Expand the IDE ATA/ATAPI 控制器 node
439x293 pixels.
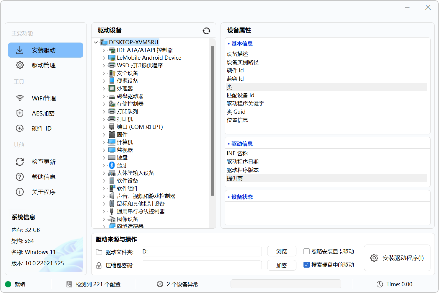tap(104, 50)
